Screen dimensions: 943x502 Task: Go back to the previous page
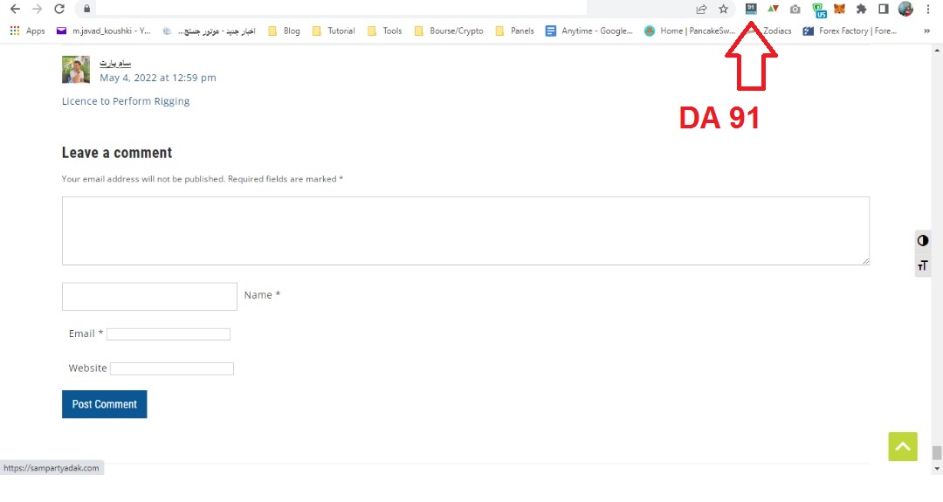(15, 9)
